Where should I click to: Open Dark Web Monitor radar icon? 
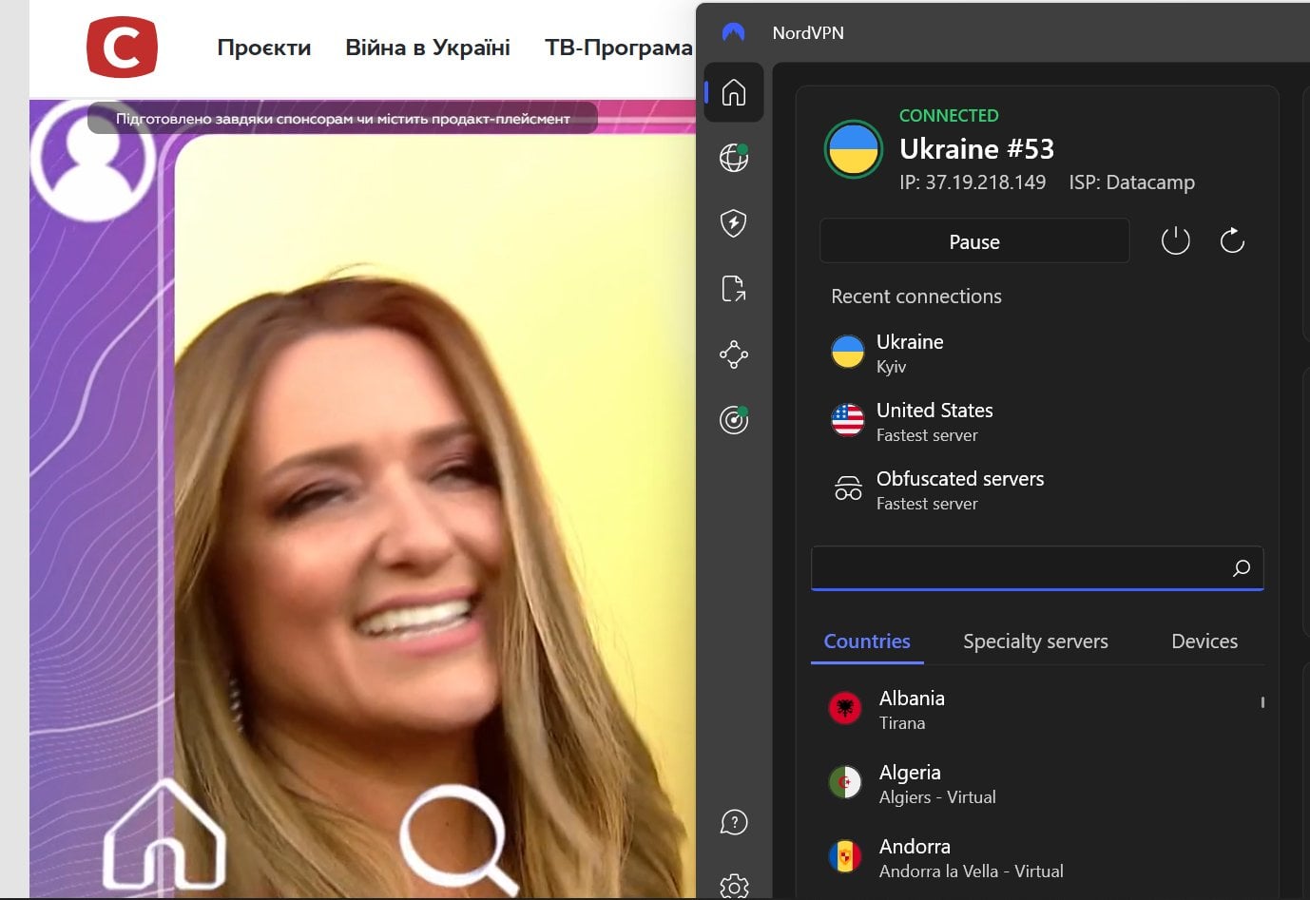[733, 419]
